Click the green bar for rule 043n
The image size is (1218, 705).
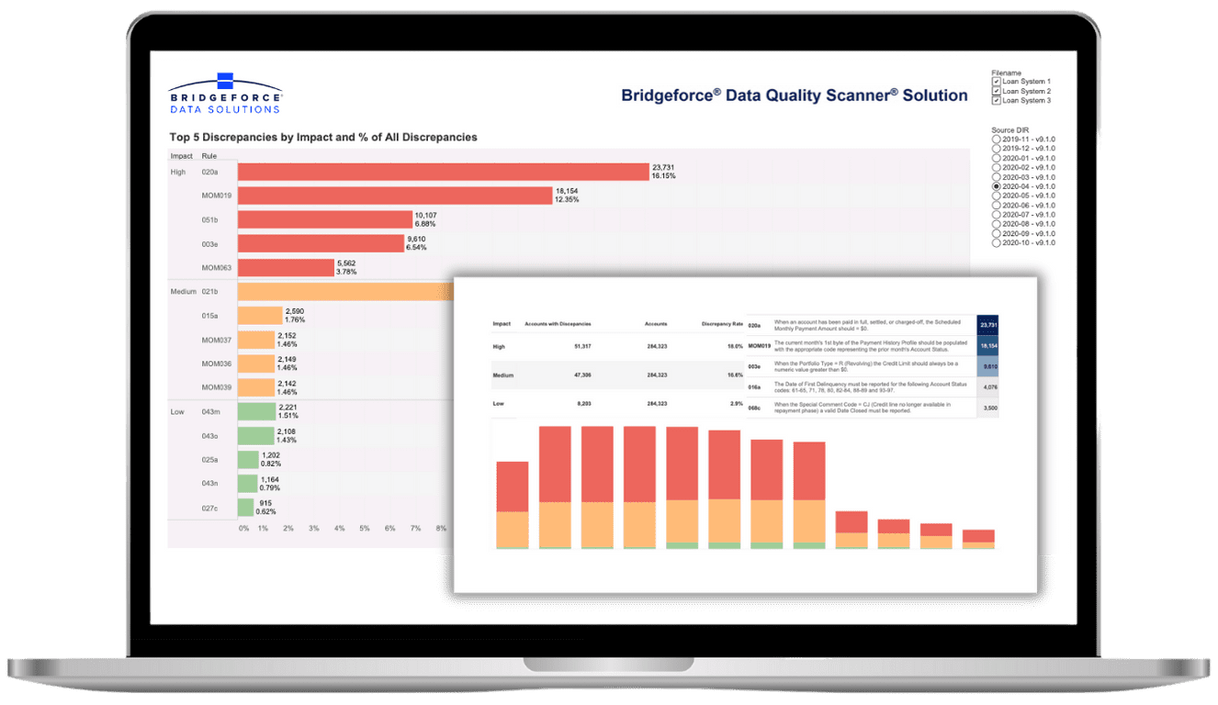click(248, 483)
